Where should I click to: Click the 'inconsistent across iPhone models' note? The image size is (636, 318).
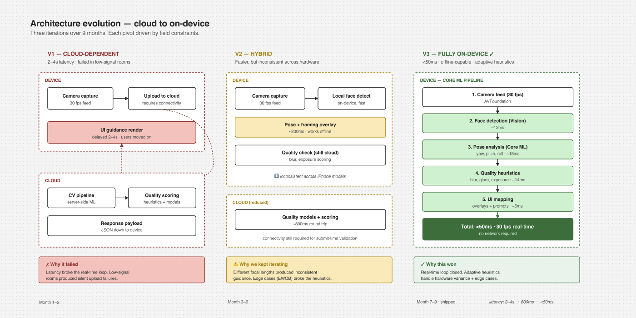click(x=313, y=176)
